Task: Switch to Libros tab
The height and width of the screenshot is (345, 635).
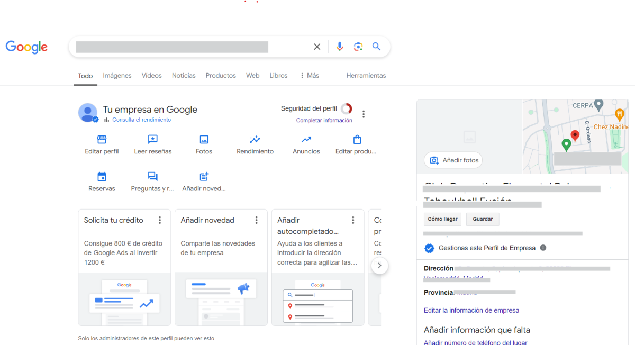Action: tap(278, 76)
